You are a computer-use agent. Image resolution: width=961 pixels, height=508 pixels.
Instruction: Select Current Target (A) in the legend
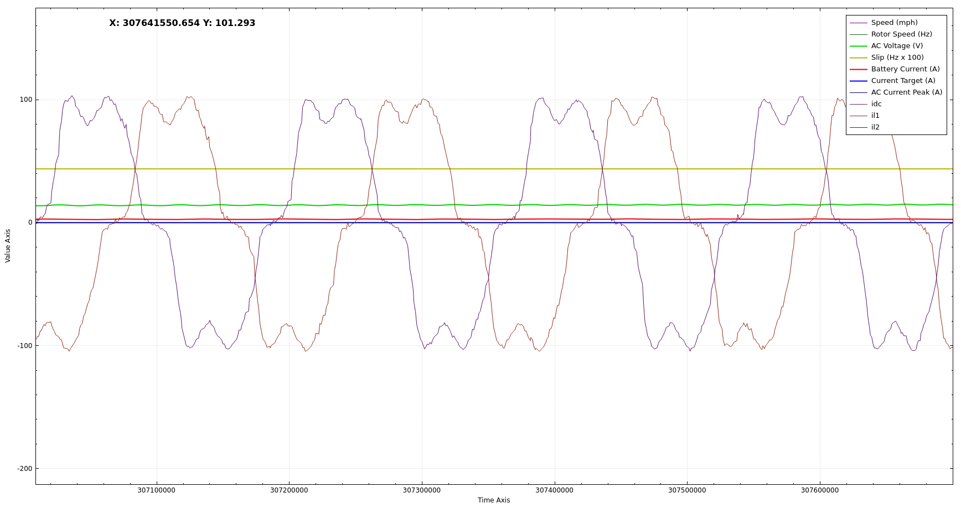903,81
